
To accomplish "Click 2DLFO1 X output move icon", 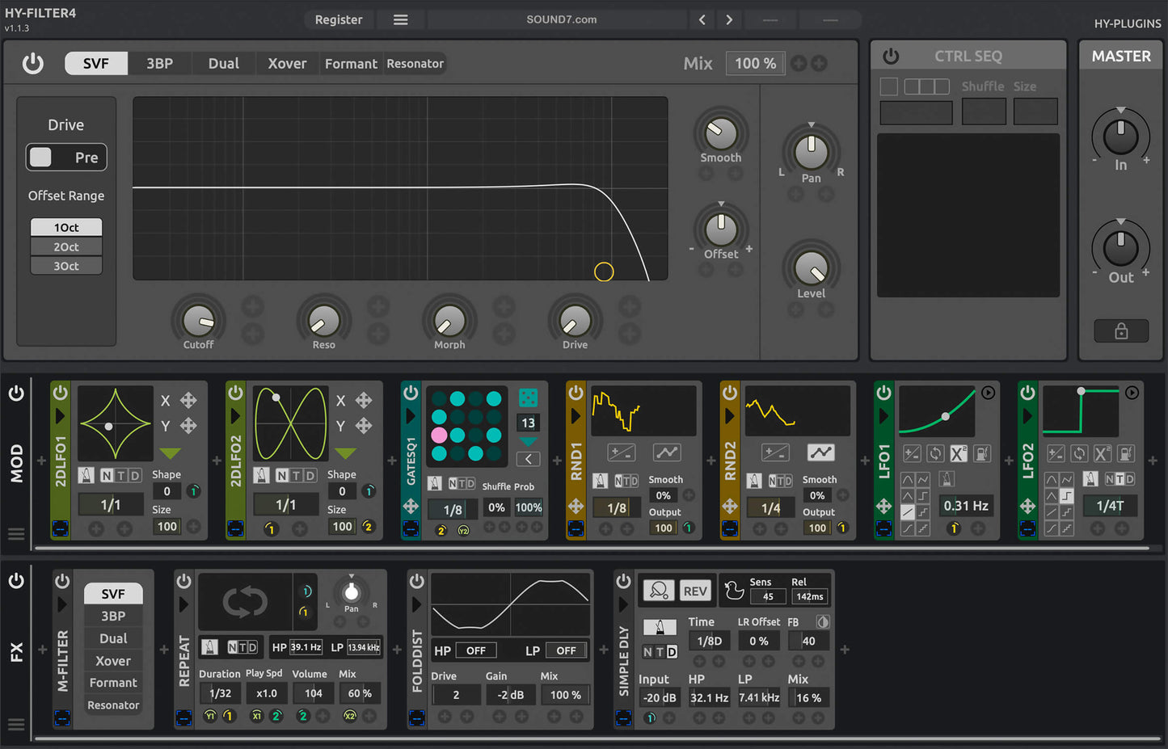I will [x=188, y=400].
